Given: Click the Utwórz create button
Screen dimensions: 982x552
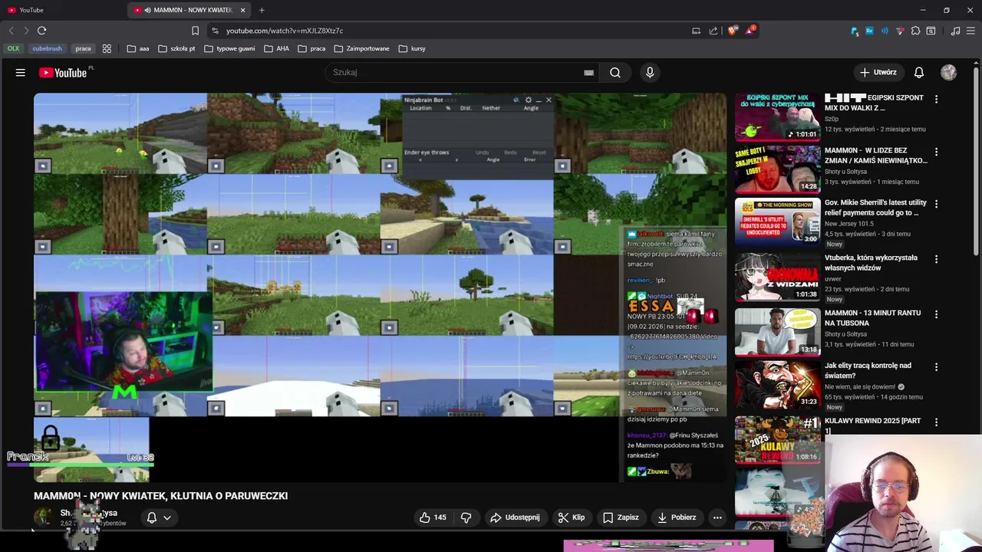Looking at the screenshot, I should 878,72.
